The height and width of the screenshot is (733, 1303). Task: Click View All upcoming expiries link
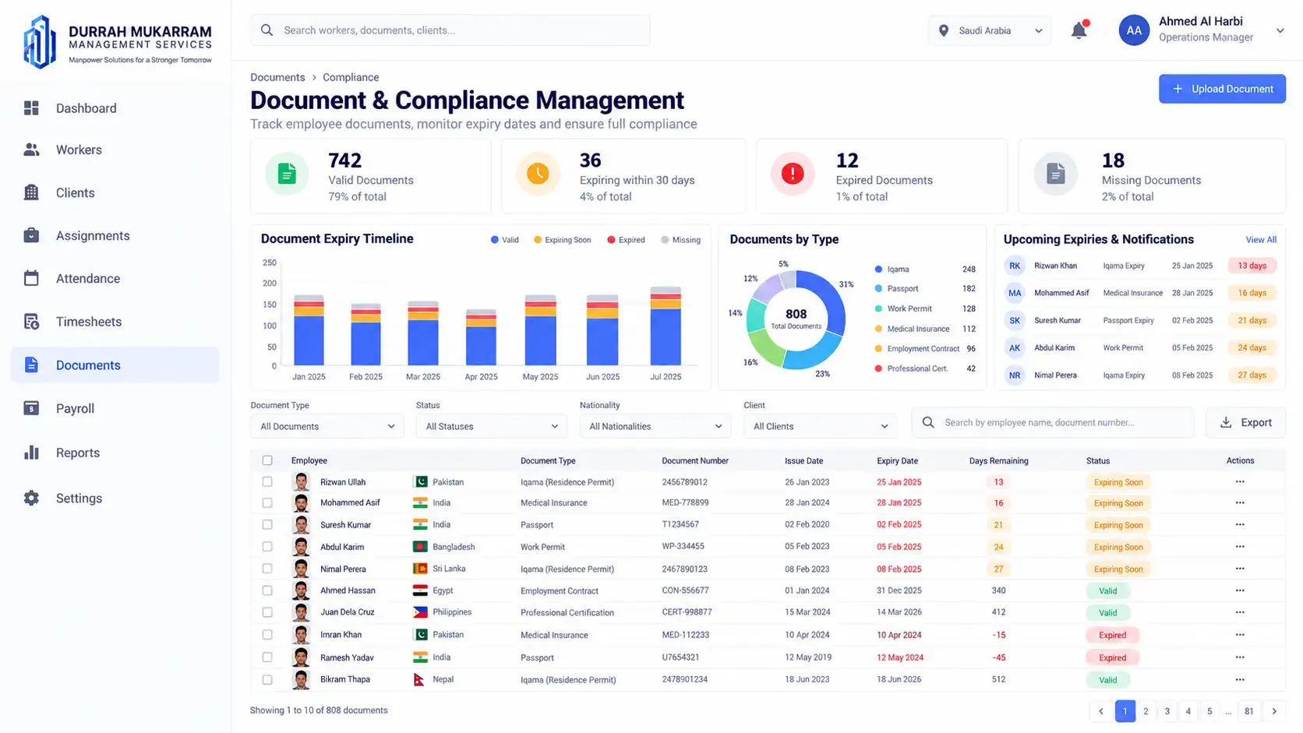(x=1261, y=240)
